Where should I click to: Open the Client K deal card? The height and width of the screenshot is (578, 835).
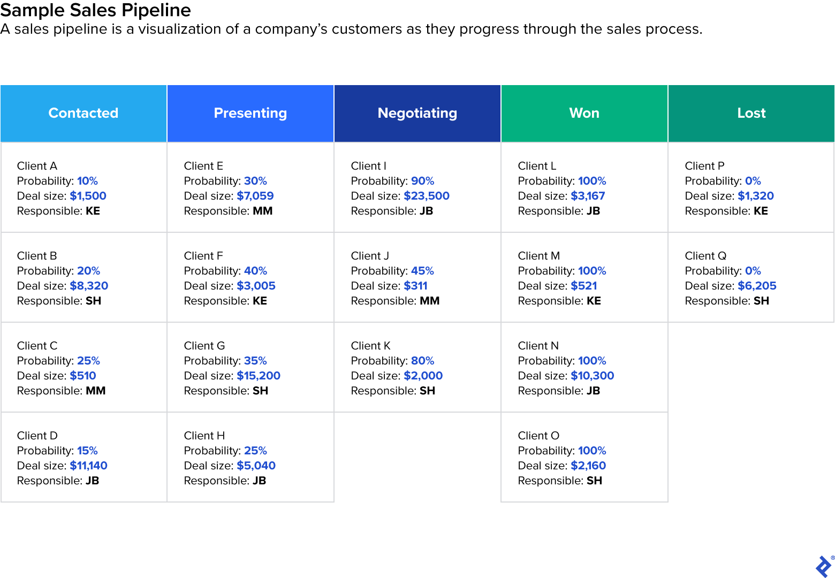(x=417, y=367)
